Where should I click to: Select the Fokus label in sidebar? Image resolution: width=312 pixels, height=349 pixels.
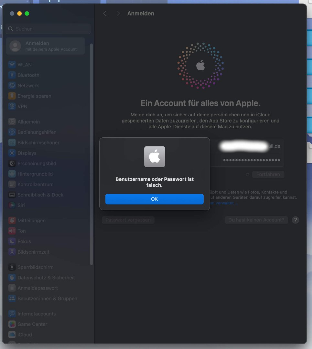click(x=24, y=241)
